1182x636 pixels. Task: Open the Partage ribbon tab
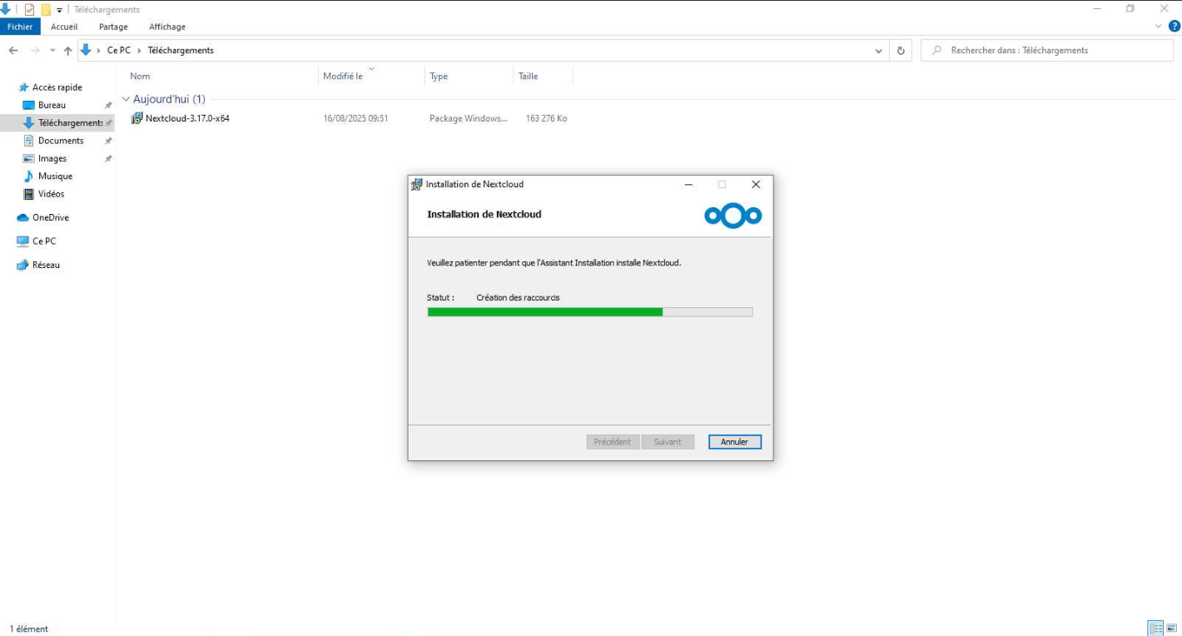tap(113, 27)
